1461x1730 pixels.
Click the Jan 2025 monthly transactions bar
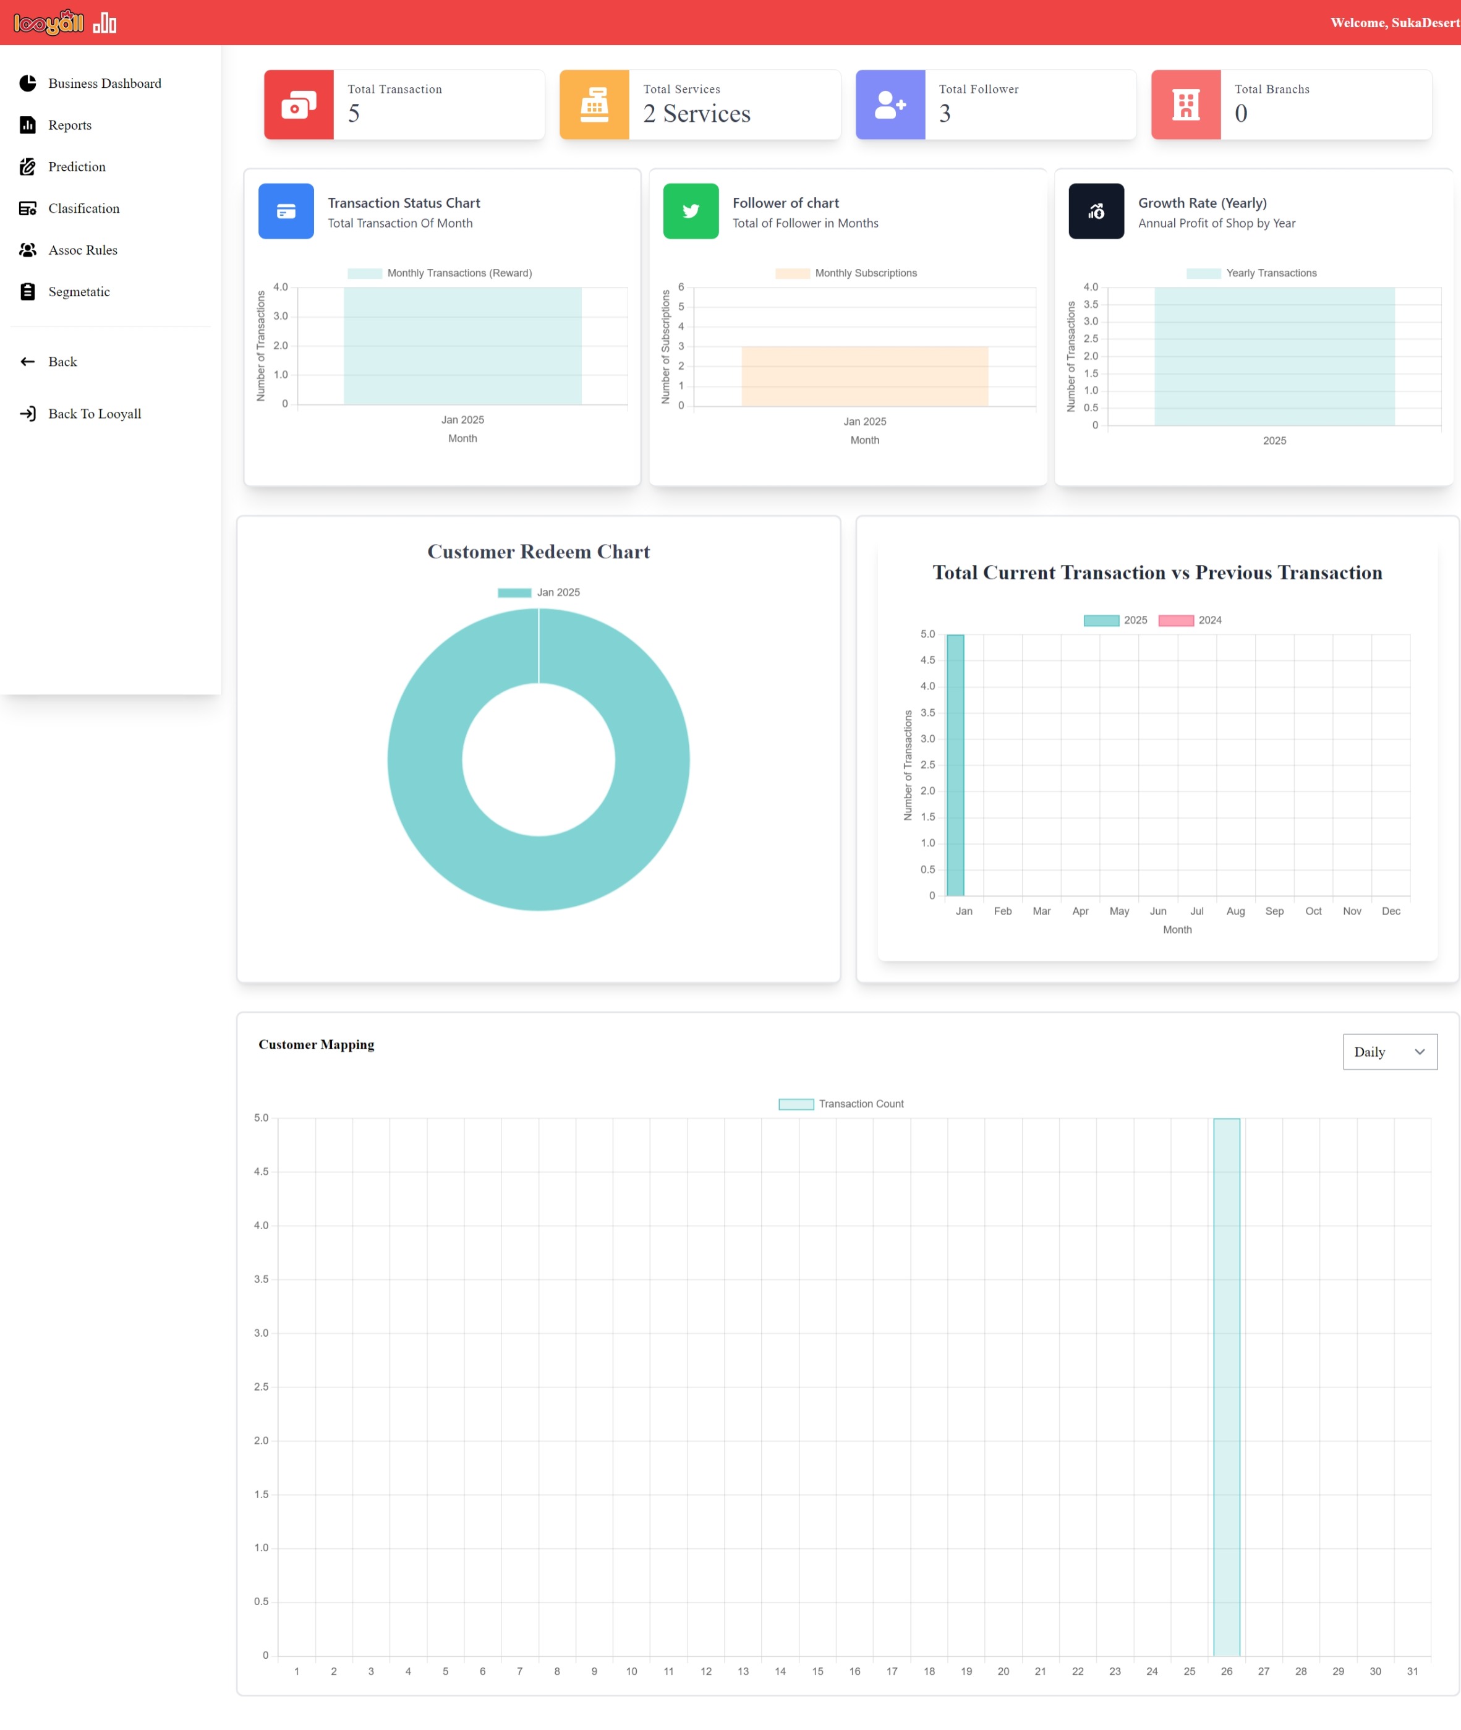(462, 346)
